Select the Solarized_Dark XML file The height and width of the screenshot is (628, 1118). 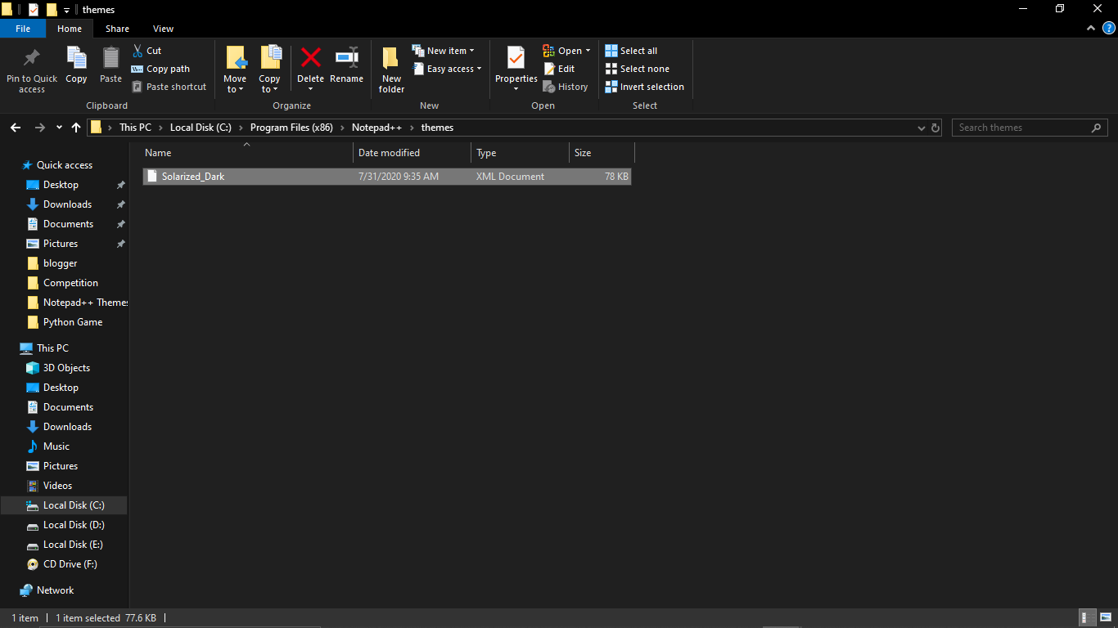click(x=192, y=176)
